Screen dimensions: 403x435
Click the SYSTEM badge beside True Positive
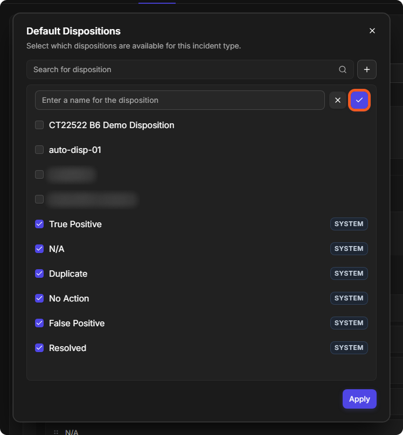tap(349, 224)
